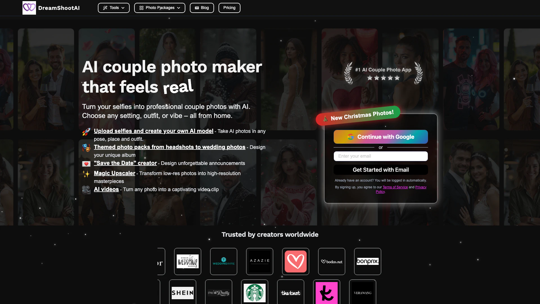This screenshot has width=540, height=304.
Task: Click the SHEIN brand logo tile
Action: pyautogui.click(x=183, y=293)
